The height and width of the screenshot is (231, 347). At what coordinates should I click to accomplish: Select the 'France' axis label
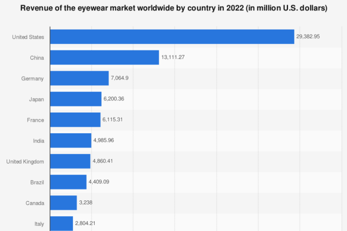click(x=35, y=120)
